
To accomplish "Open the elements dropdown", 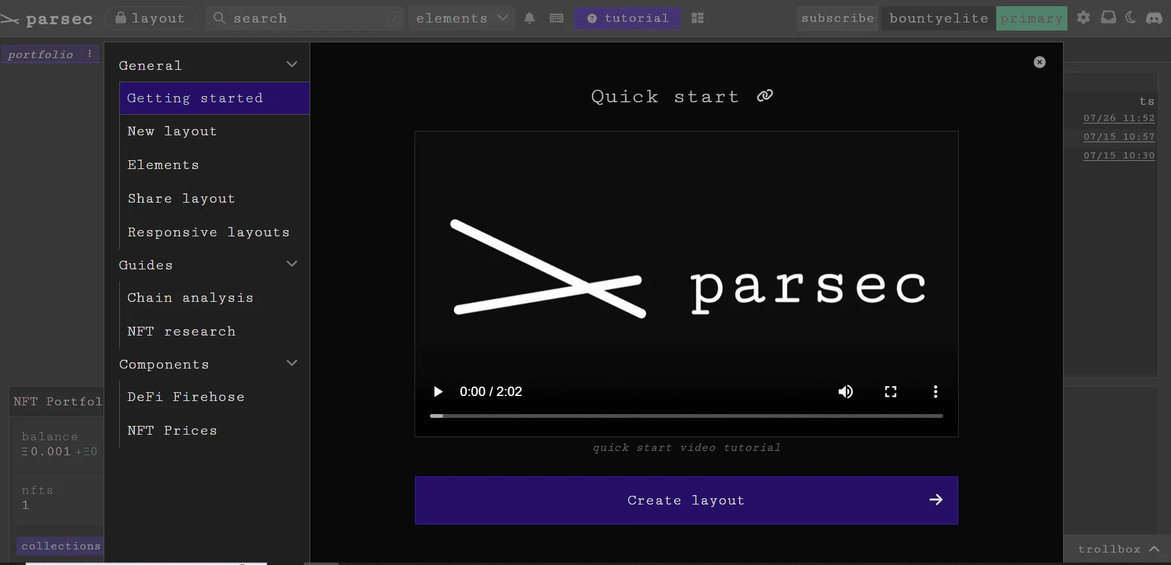I will [x=461, y=18].
